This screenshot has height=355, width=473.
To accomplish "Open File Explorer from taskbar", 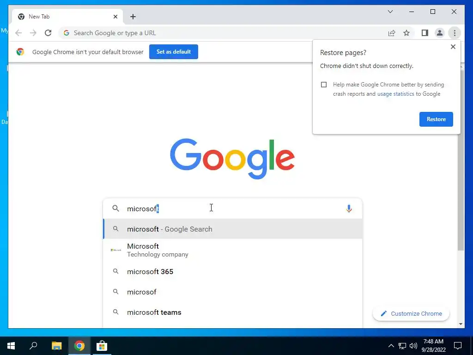I will [56, 346].
